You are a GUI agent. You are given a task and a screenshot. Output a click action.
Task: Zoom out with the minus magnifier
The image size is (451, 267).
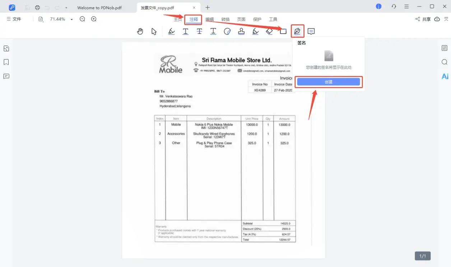(x=82, y=19)
